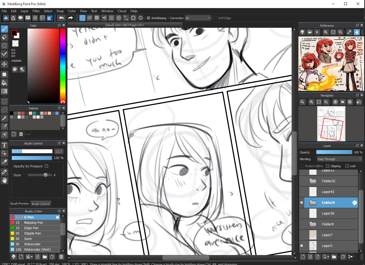This screenshot has height=265, width=365.
Task: Open a file in the Reference panel
Action: tap(310, 32)
